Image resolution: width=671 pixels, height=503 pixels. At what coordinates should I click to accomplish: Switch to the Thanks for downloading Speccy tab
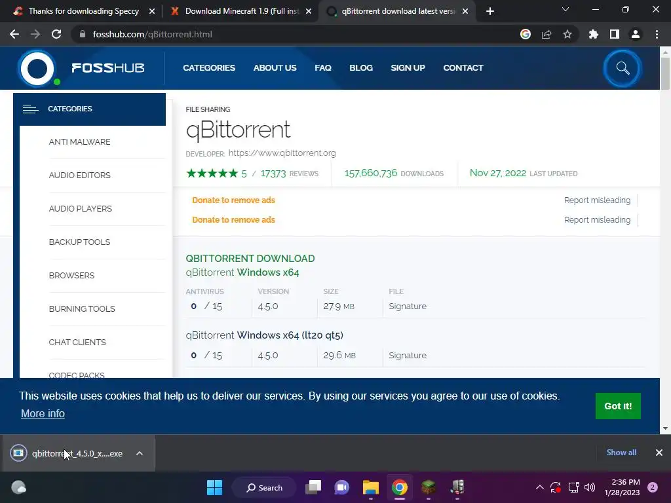pyautogui.click(x=83, y=11)
